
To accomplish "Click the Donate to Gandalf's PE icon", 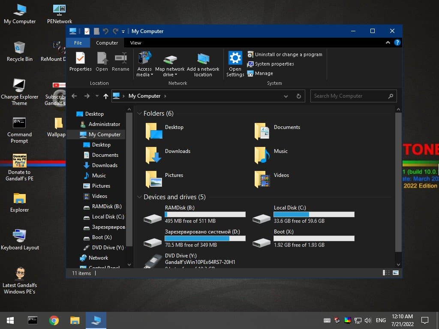I will [x=19, y=167].
